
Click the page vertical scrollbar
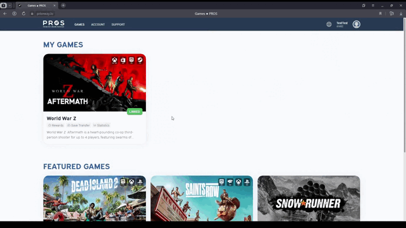(x=405, y=85)
